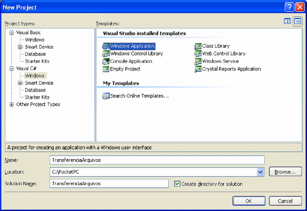Viewport: 307px width, 211px height.
Task: Select the Console Application template icon
Action: tap(106, 61)
